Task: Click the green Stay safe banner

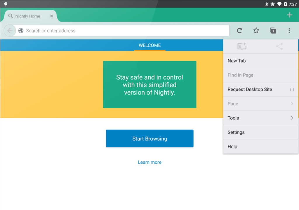Action: point(150,84)
